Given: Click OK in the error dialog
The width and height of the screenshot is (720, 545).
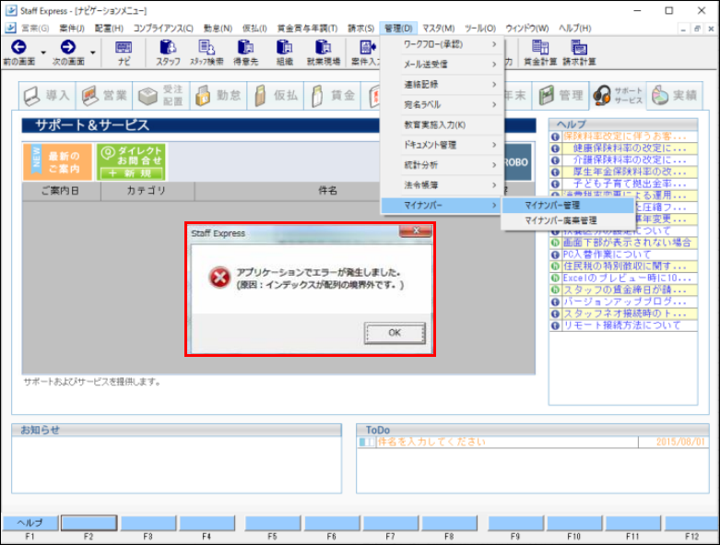Looking at the screenshot, I should [395, 333].
